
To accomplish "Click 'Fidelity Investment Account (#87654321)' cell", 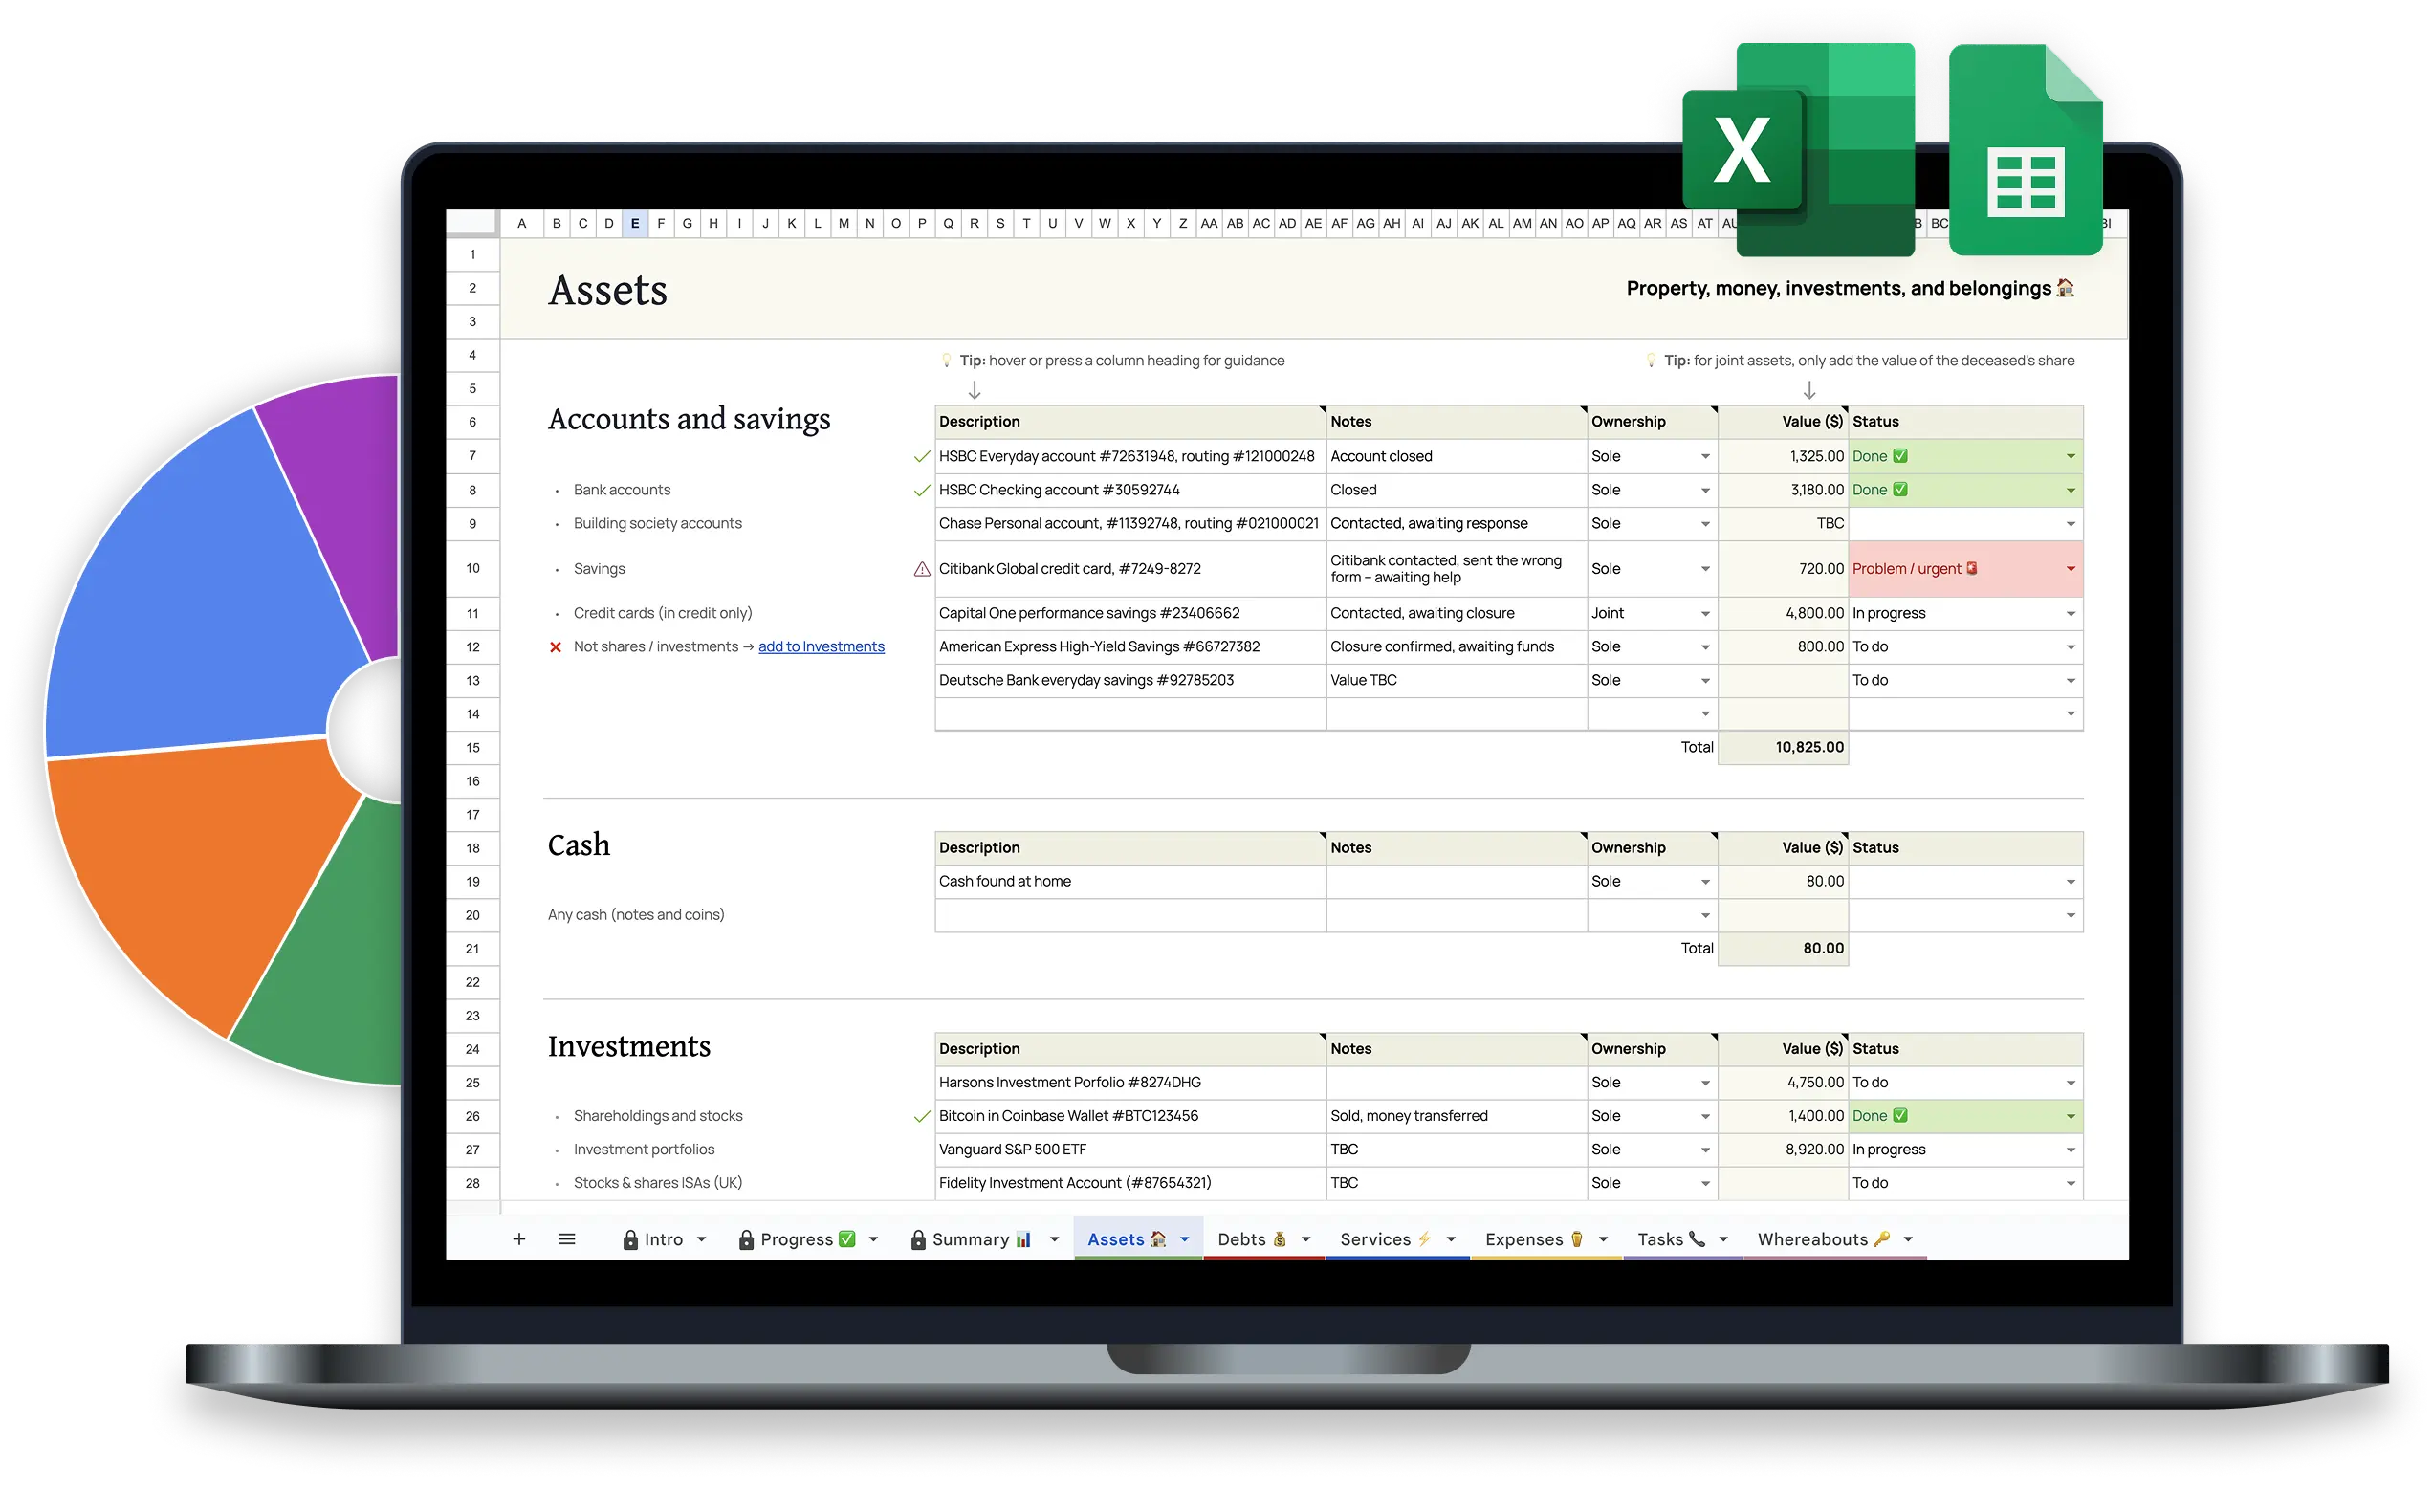I will (1130, 1184).
